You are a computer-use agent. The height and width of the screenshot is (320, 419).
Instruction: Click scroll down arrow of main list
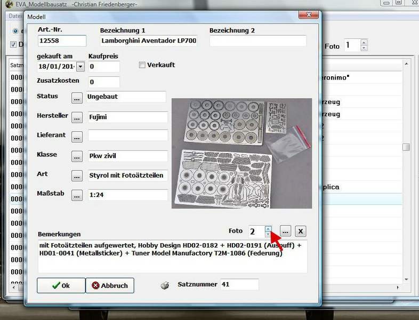(406, 279)
